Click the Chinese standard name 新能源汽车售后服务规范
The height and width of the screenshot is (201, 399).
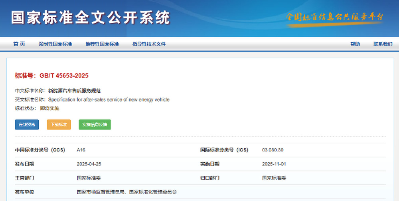(74, 91)
